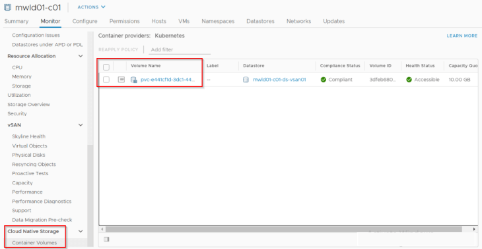Click the 3dfeb680 volume ID cell
Viewport: 482px width, 249px height.
383,80
